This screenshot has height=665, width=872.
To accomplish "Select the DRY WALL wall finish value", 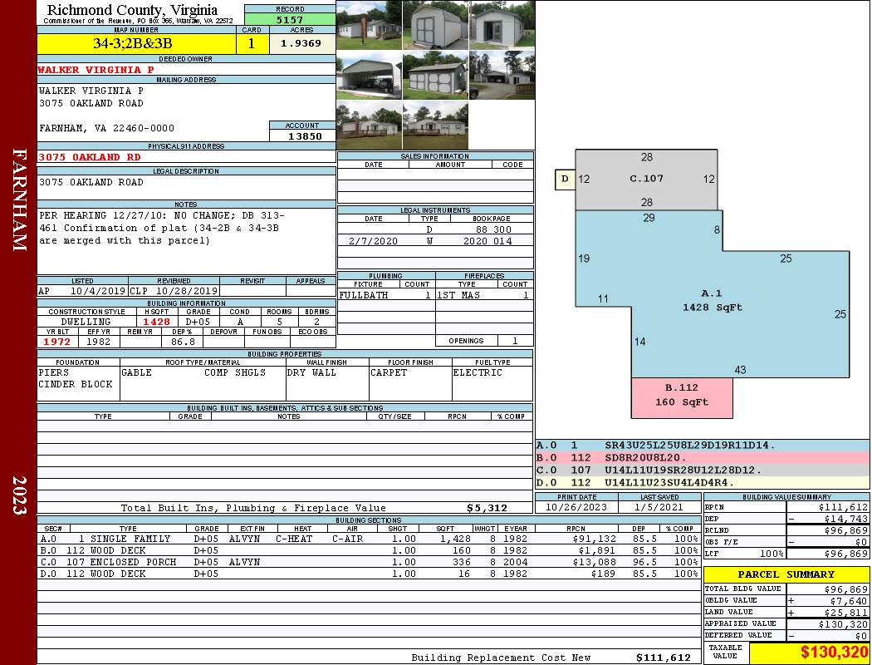I will 311,373.
